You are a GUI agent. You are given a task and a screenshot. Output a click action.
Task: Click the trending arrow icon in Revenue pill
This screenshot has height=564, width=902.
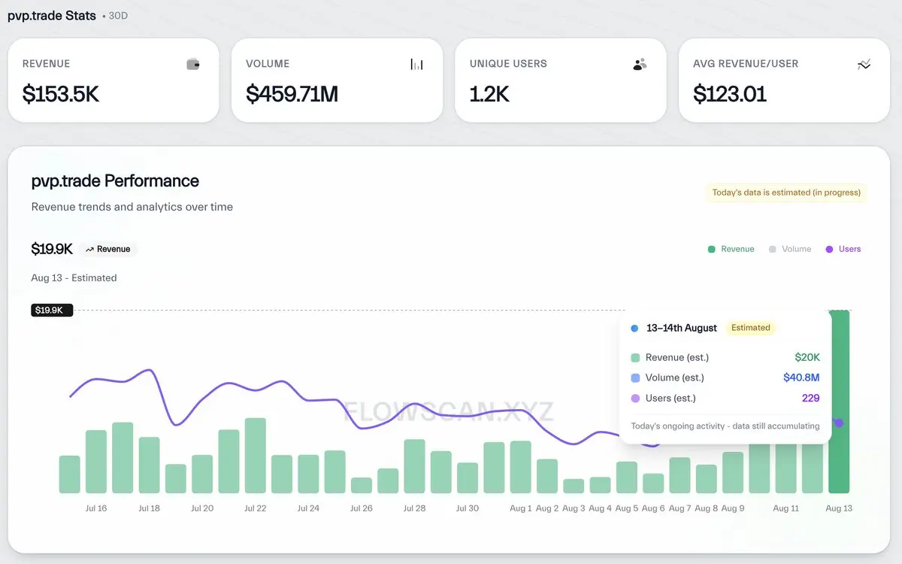tap(89, 249)
